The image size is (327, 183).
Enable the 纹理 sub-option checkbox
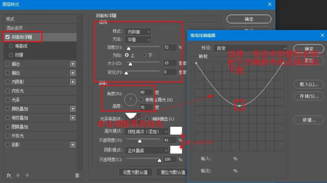pos(11,55)
